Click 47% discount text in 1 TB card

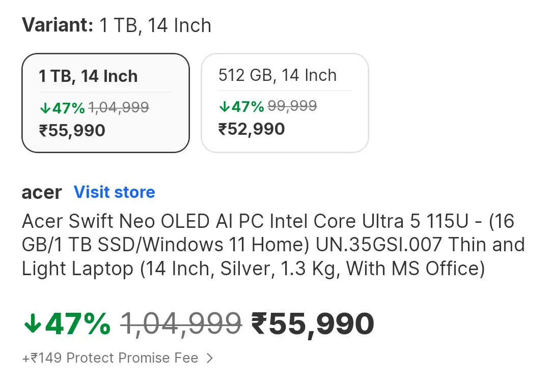point(68,108)
